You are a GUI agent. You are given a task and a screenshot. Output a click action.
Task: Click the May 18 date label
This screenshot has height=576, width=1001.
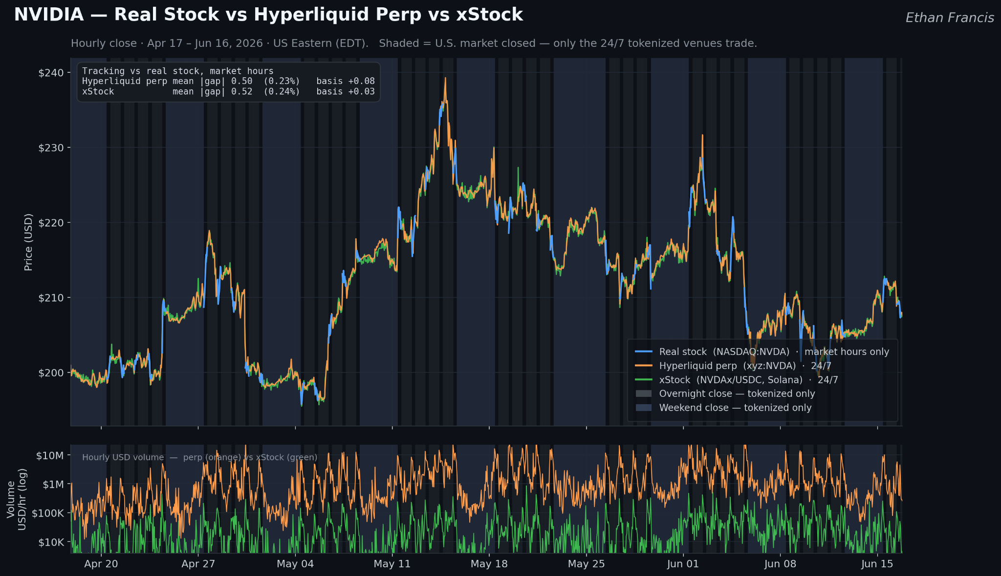click(x=489, y=564)
